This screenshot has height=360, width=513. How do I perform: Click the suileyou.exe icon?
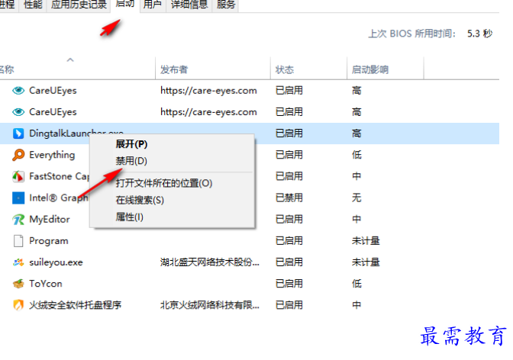point(18,262)
